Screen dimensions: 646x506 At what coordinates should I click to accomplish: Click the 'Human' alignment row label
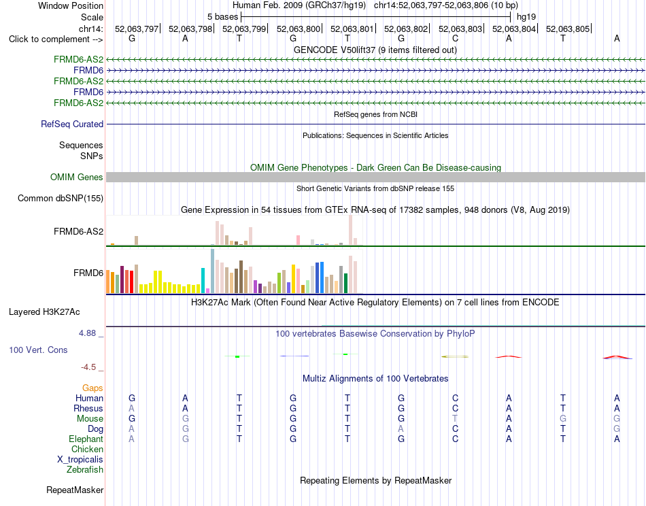click(89, 398)
